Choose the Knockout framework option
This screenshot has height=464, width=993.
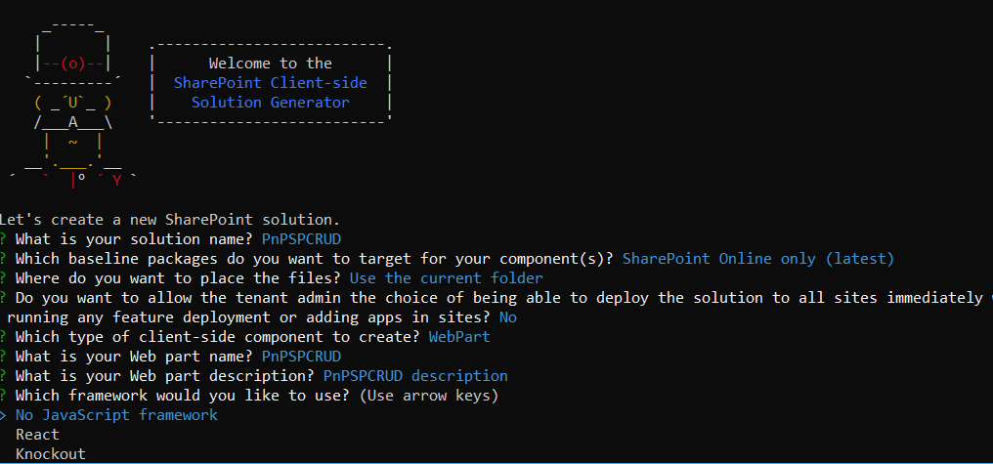(x=51, y=454)
